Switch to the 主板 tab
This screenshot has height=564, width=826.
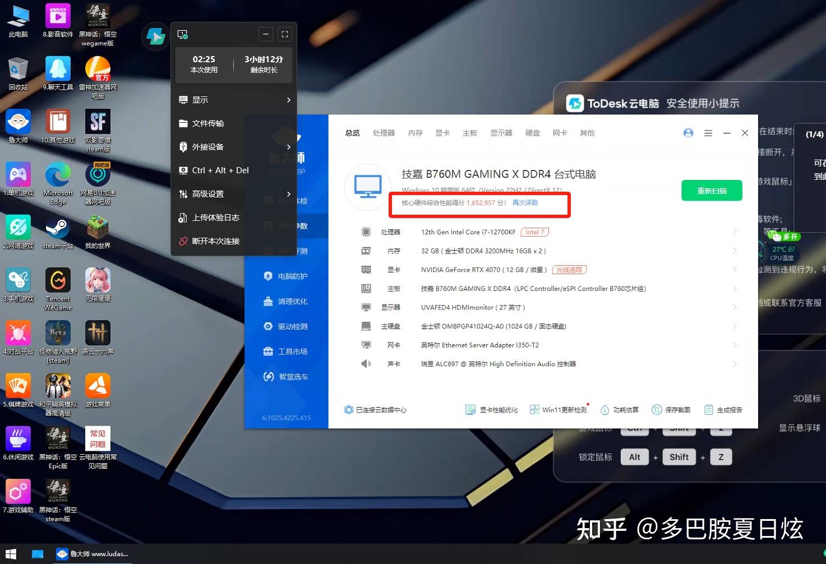470,133
